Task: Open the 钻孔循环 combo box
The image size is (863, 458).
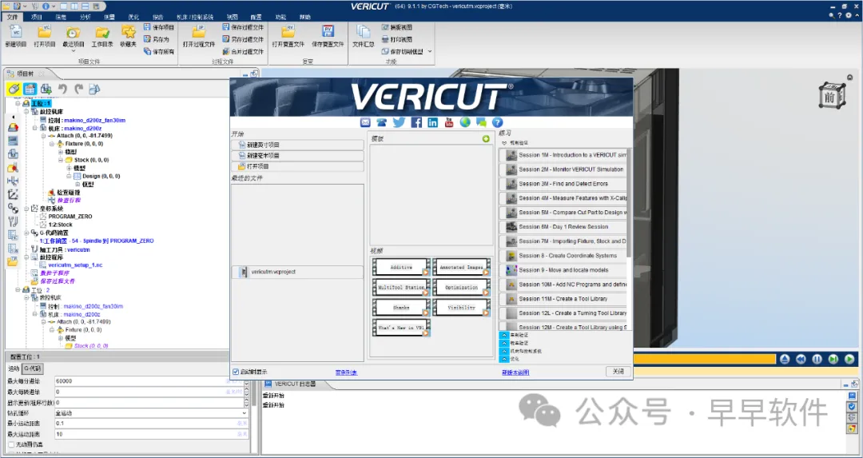Action: (151, 413)
